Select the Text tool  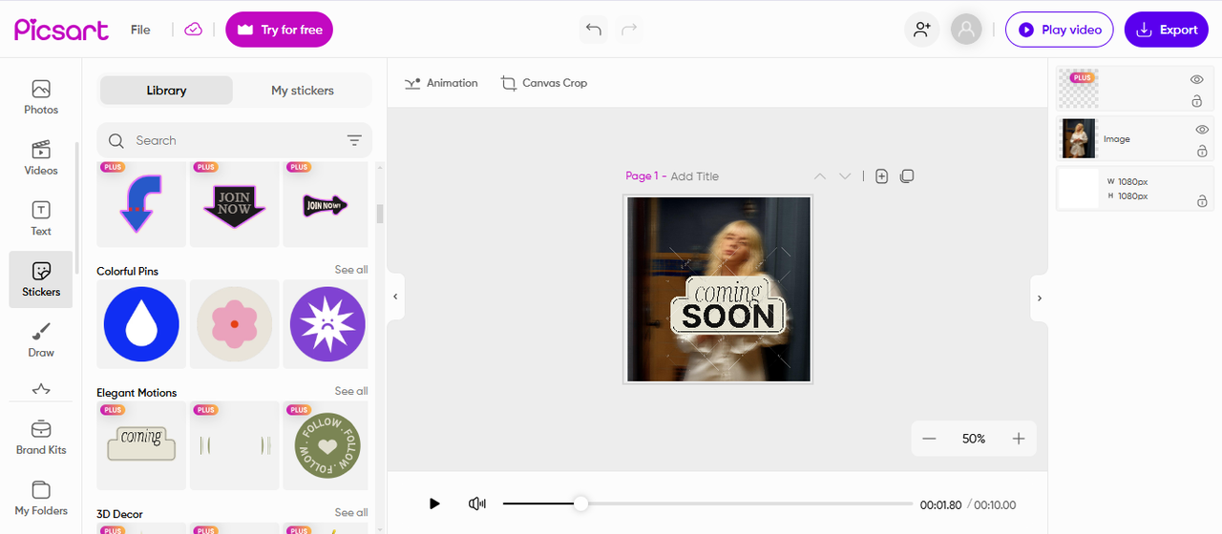pos(41,218)
